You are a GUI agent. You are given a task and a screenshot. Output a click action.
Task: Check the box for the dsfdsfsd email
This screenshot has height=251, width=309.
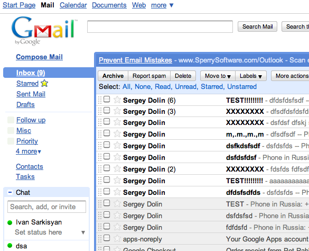coord(107,215)
